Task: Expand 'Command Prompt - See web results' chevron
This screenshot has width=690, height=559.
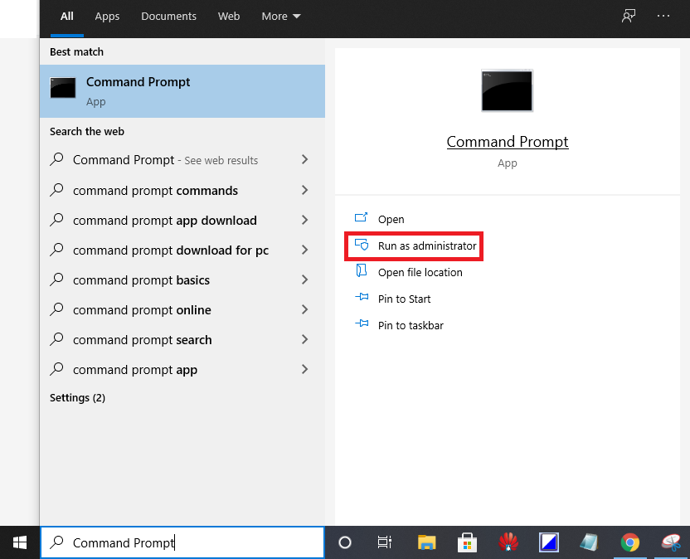Action: coord(304,159)
